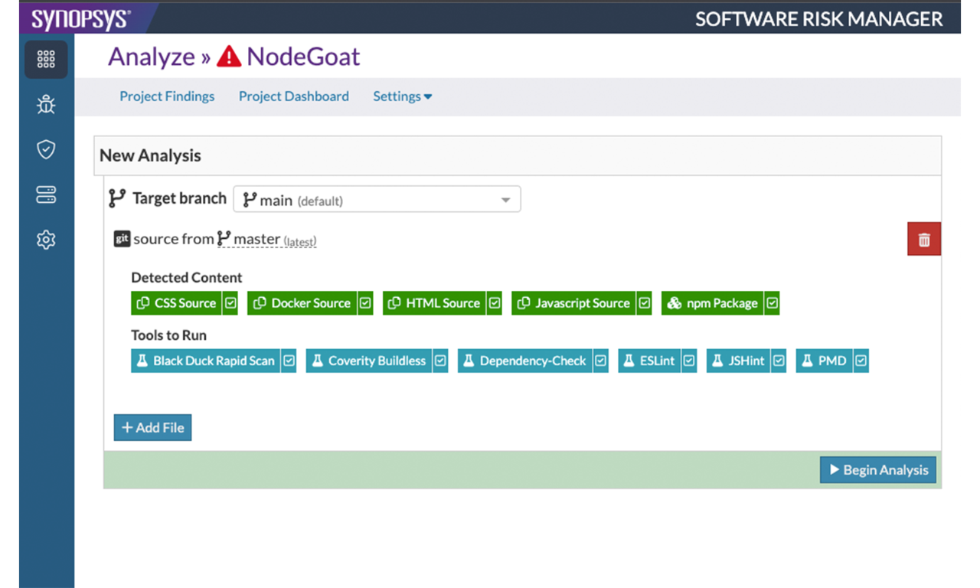
Task: Click the Begin Analysis button
Action: pos(877,470)
